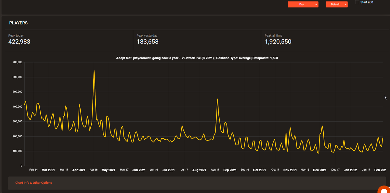Screen dimensions: 390x193
Task: Click the Oct 2021 x-axis label
Action: point(259,170)
